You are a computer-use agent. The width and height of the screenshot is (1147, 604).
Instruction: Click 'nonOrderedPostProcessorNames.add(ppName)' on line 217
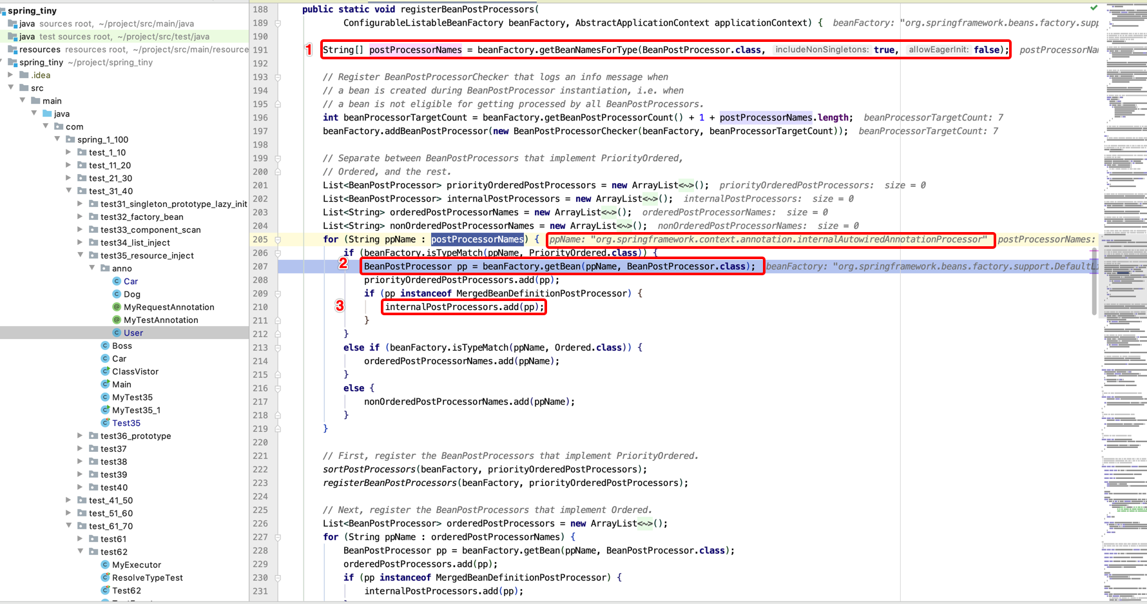click(467, 402)
